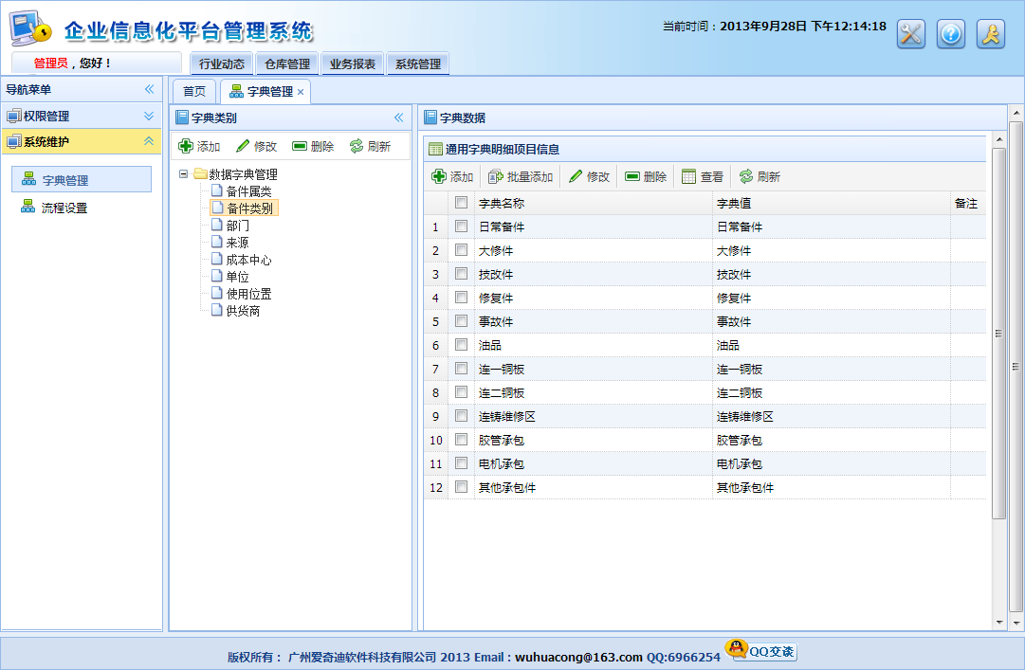The image size is (1025, 670).
Task: Click Delete (删除) in dictionary data toolbar
Action: tap(632, 176)
